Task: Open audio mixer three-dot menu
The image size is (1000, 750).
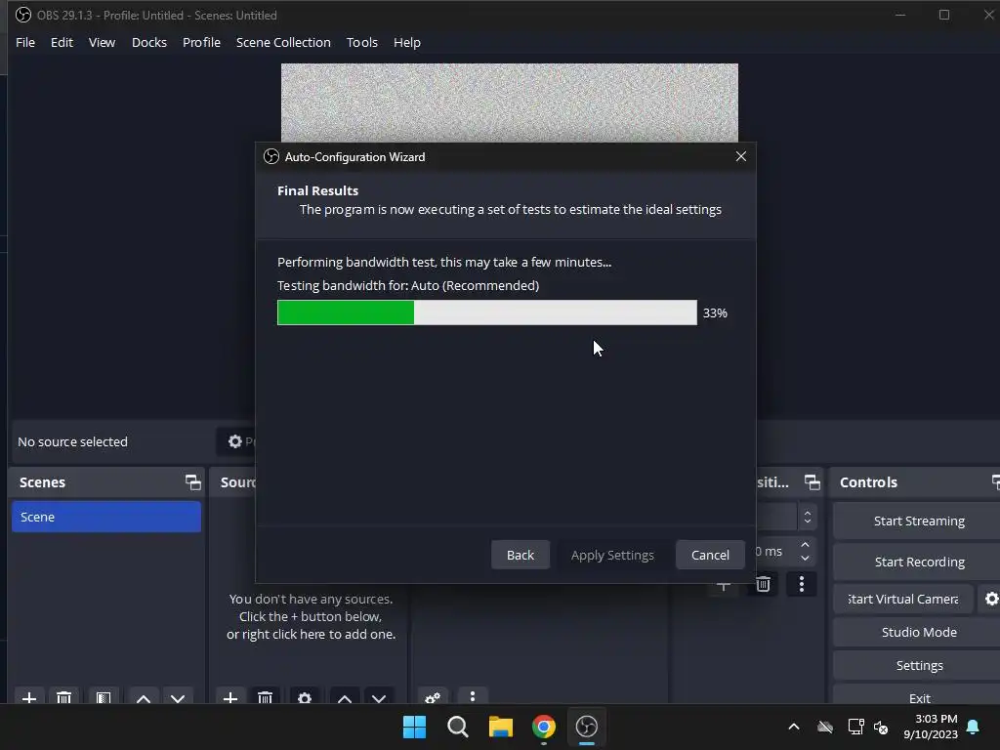Action: tap(473, 696)
